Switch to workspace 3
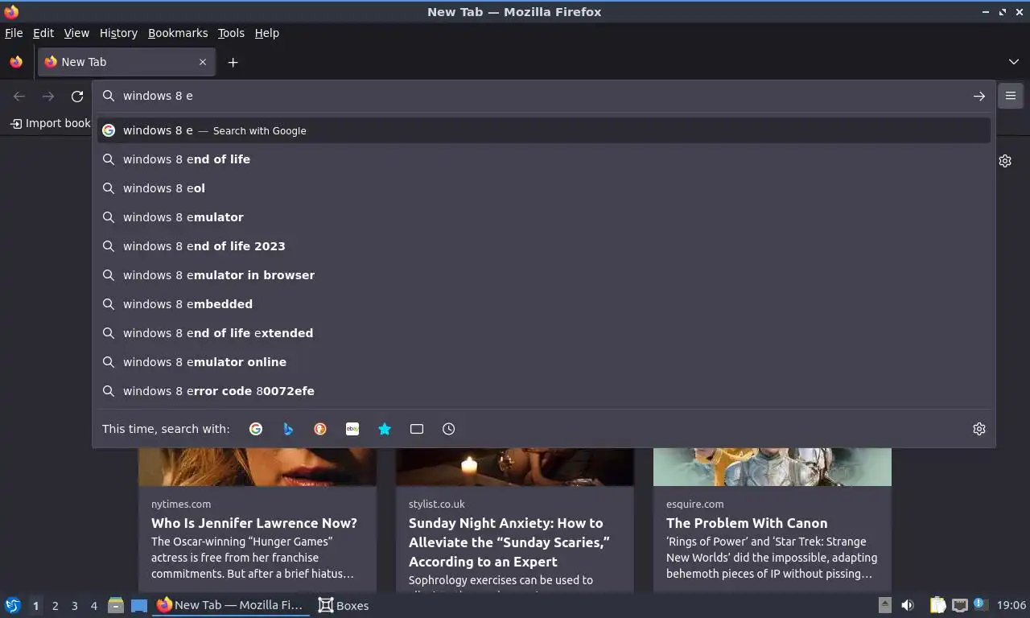Image resolution: width=1030 pixels, height=618 pixels. point(74,606)
